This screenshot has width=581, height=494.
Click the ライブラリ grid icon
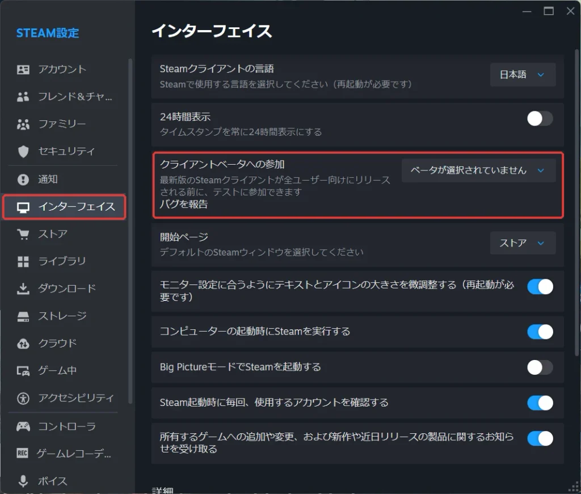[x=23, y=261]
